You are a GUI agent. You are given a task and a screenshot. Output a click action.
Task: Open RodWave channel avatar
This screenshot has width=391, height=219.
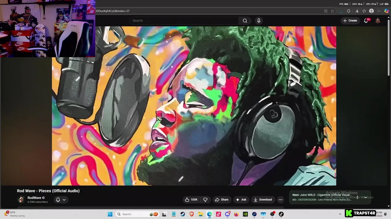21,200
